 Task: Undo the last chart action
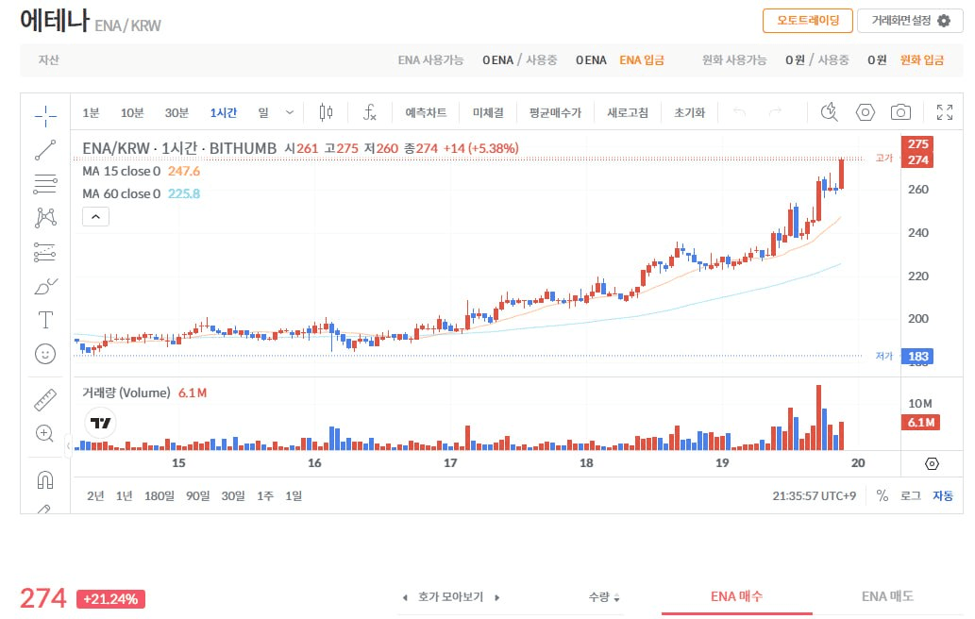[739, 112]
